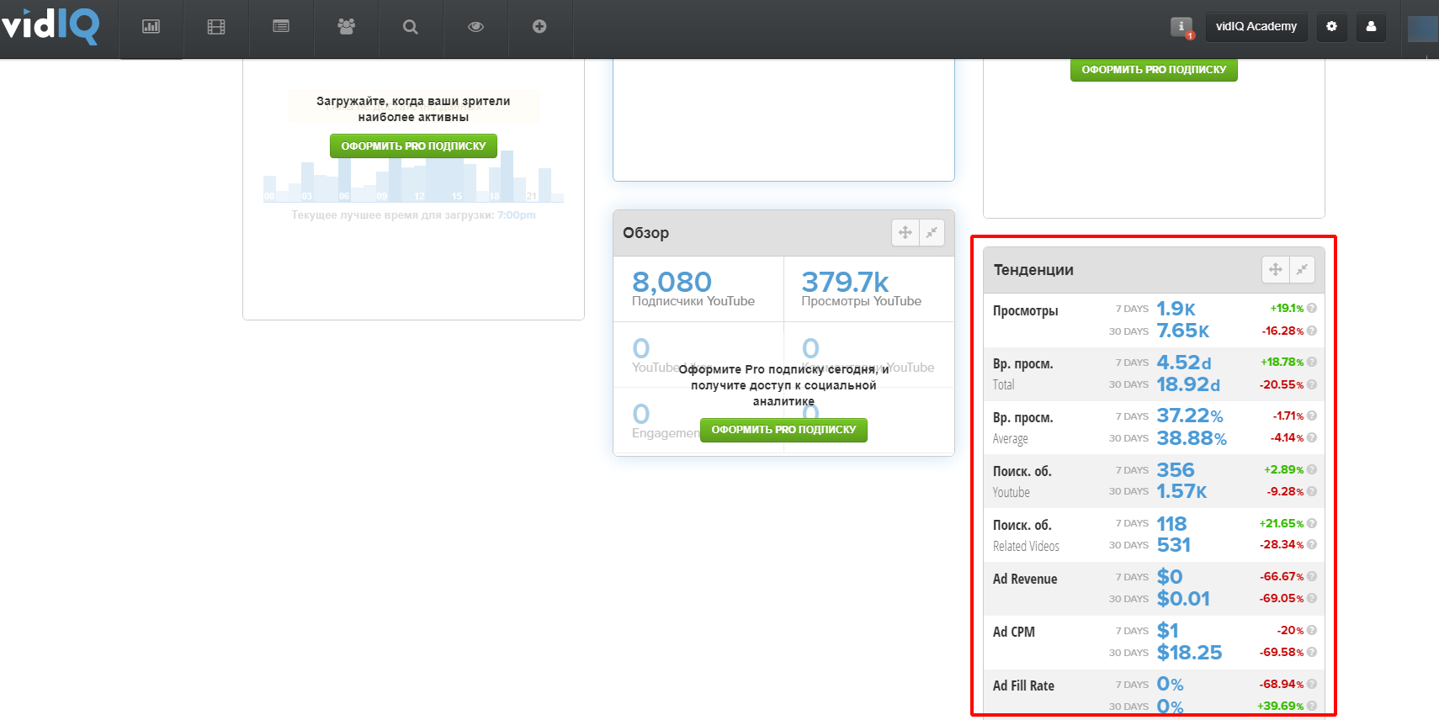The width and height of the screenshot is (1439, 720).
Task: Open the user profile icon
Action: (1371, 27)
